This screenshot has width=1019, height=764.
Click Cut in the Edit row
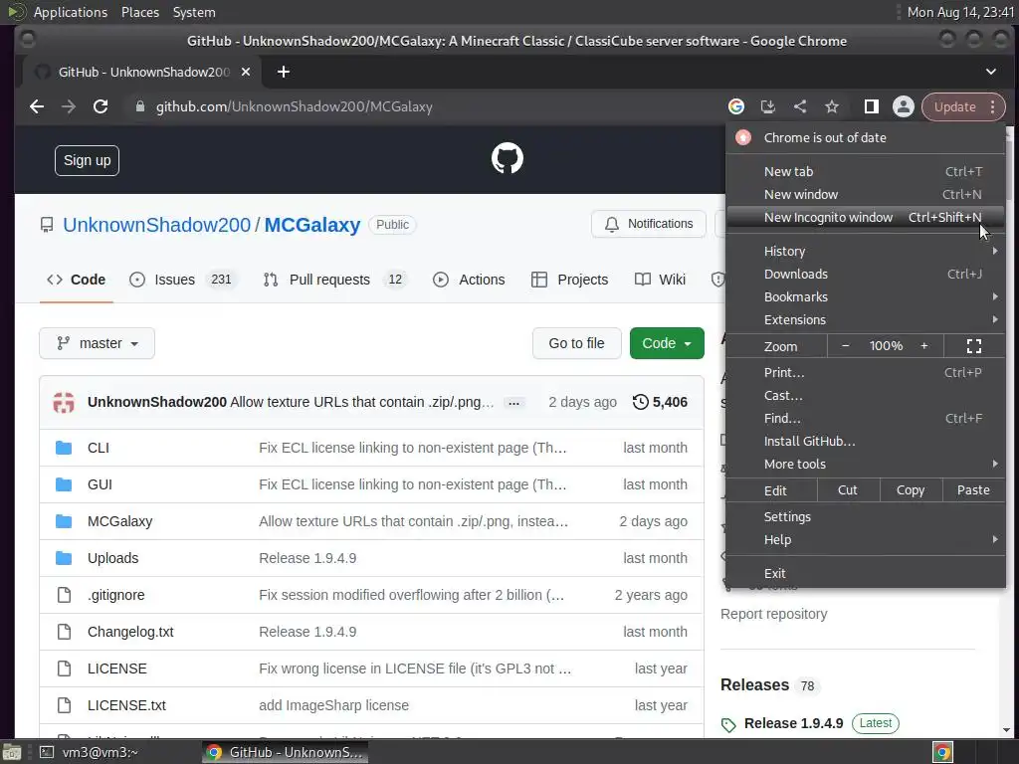[x=848, y=490]
